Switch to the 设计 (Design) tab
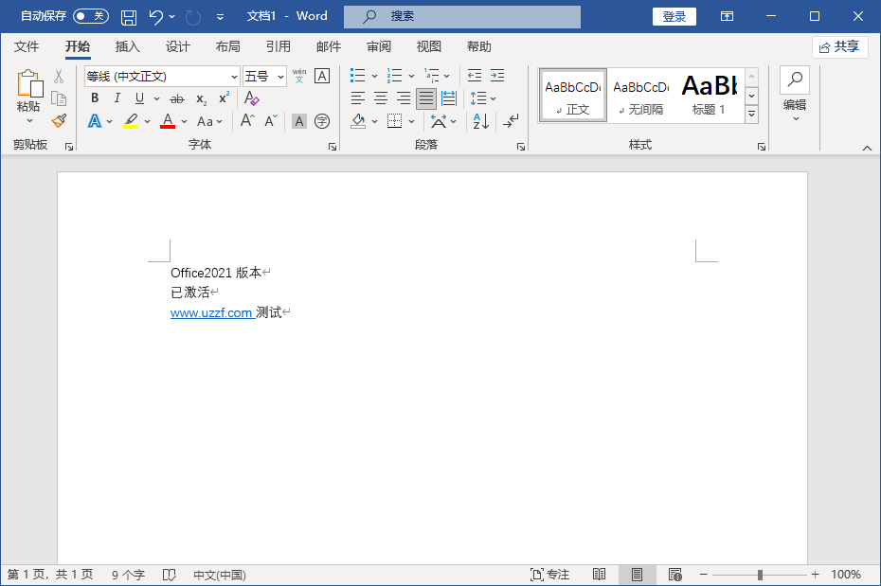The width and height of the screenshot is (881, 586). point(177,46)
